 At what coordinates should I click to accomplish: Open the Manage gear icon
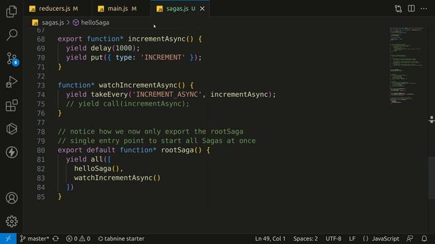(x=12, y=222)
